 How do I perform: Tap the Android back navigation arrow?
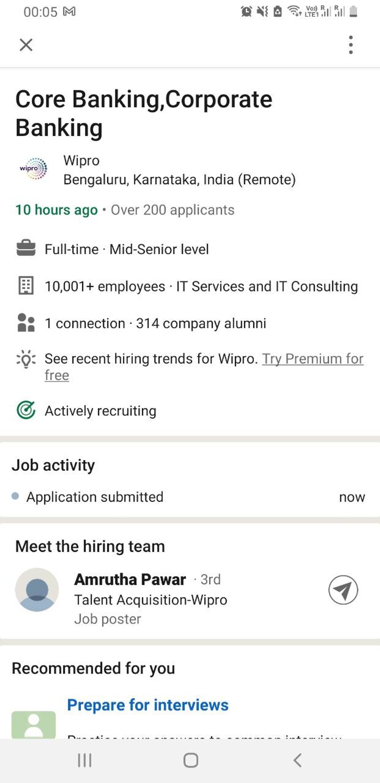[x=298, y=760]
